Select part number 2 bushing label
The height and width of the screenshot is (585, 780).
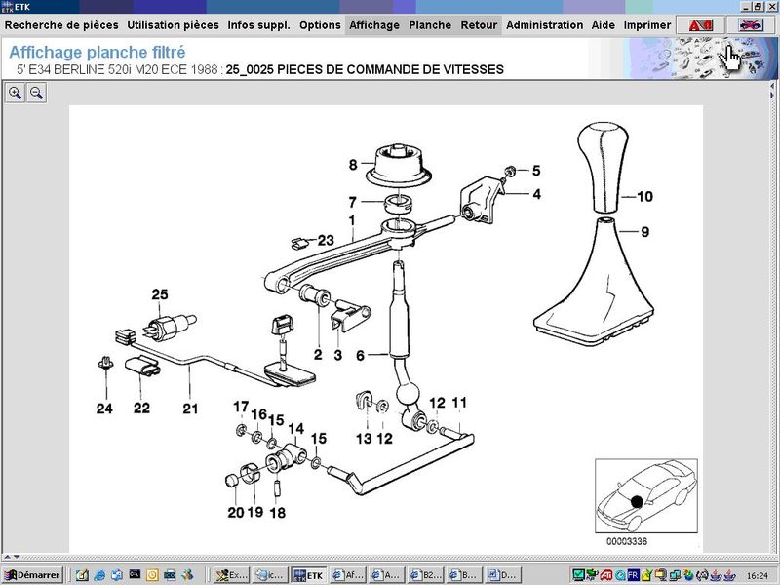tap(318, 355)
